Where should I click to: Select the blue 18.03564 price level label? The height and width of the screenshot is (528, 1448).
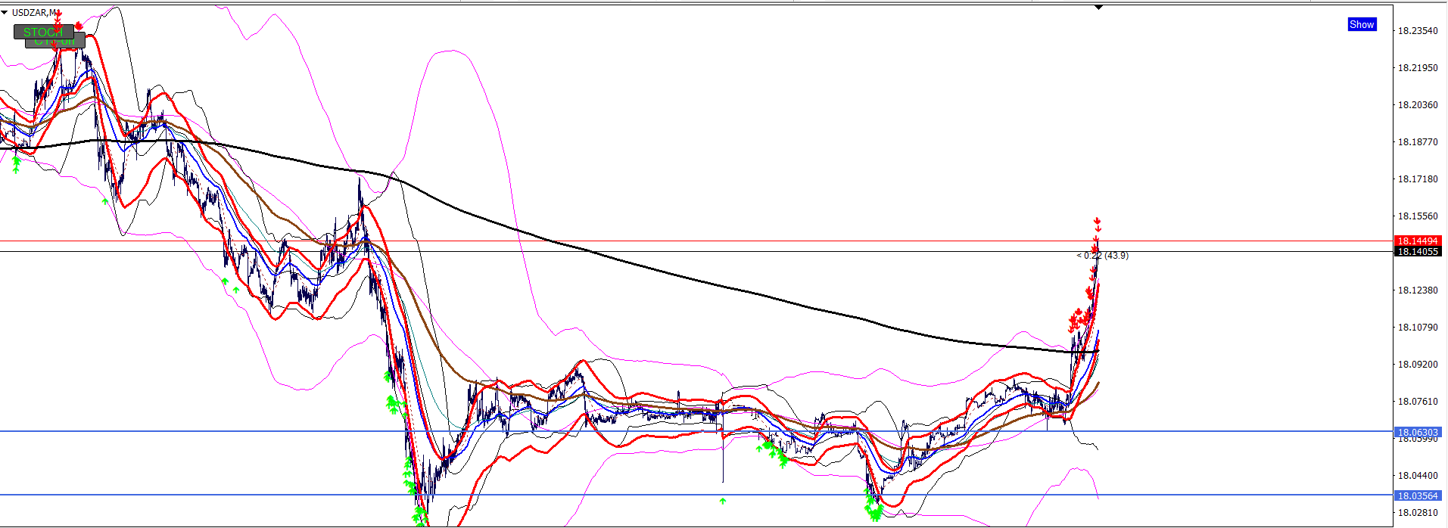1418,496
